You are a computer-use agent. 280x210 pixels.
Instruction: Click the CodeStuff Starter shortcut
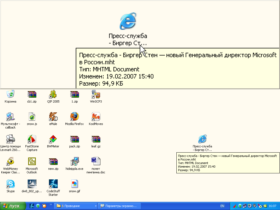coord(53,184)
